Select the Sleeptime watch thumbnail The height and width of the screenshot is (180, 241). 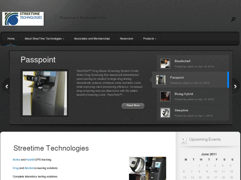tap(165, 113)
